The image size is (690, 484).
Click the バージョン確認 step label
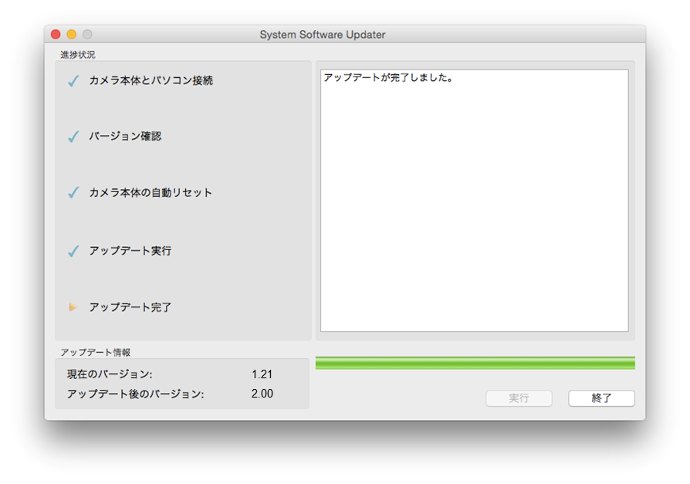point(125,137)
